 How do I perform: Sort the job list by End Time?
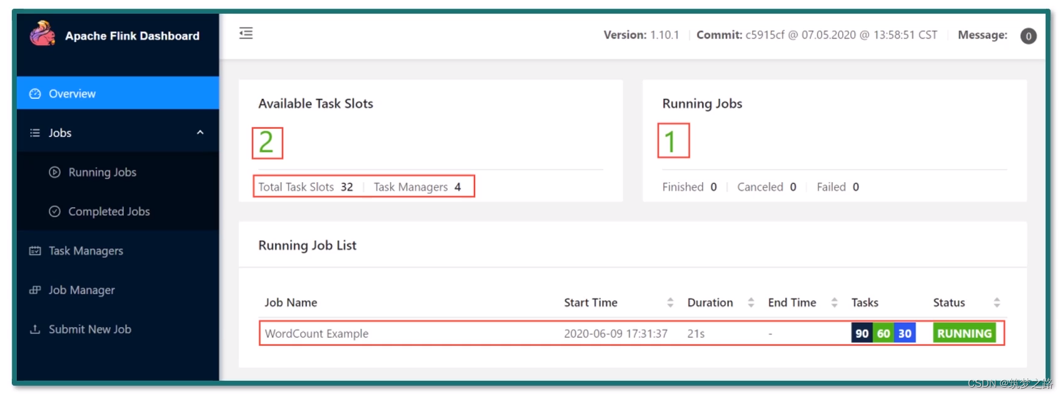click(x=834, y=302)
